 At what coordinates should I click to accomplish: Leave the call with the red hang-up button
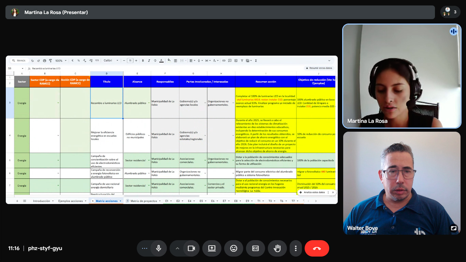317,248
